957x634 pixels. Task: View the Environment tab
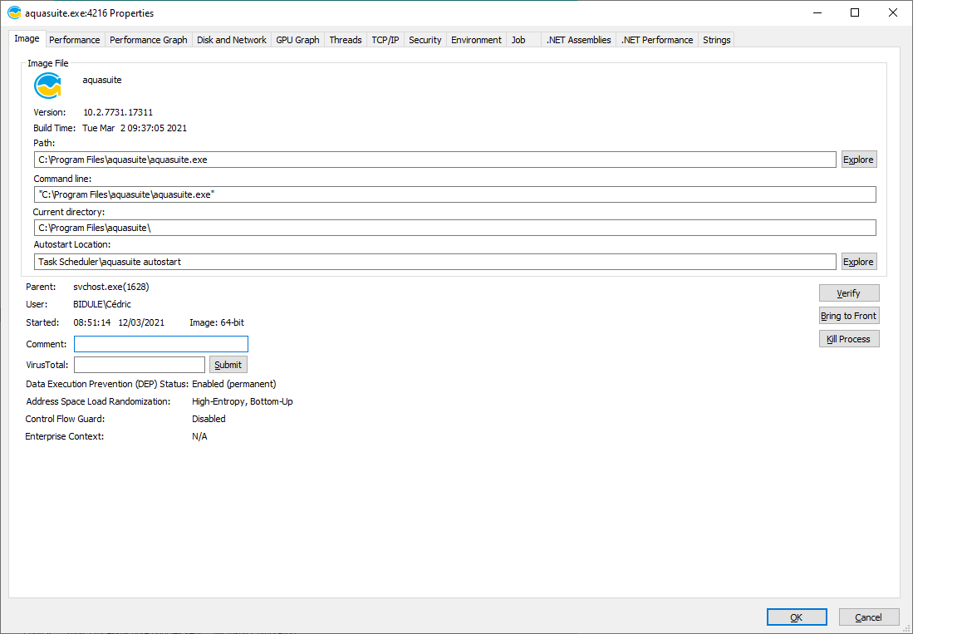(x=476, y=40)
